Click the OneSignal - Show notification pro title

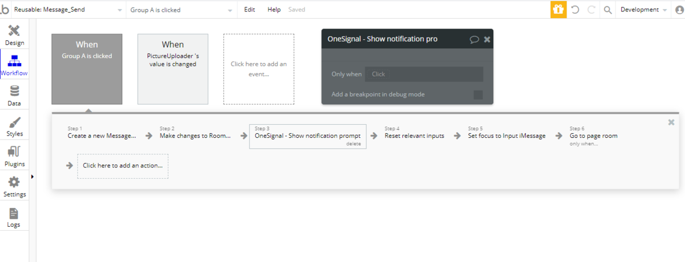pos(382,39)
